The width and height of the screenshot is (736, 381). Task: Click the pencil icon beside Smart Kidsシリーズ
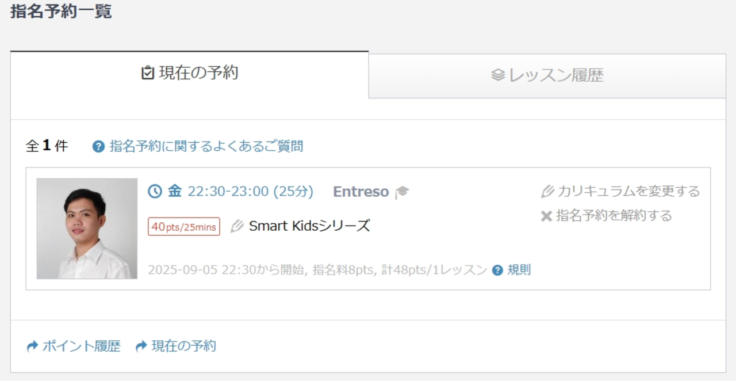[x=237, y=226]
